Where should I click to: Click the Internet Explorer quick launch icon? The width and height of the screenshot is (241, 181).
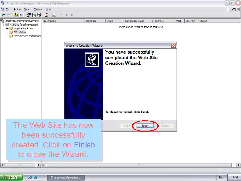click(x=35, y=178)
